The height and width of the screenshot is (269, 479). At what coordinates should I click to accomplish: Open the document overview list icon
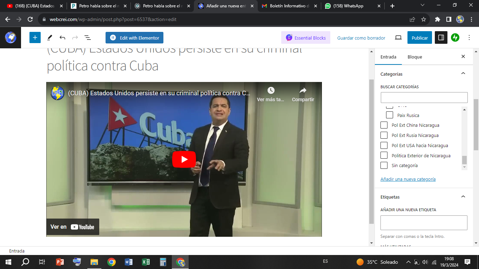88,37
